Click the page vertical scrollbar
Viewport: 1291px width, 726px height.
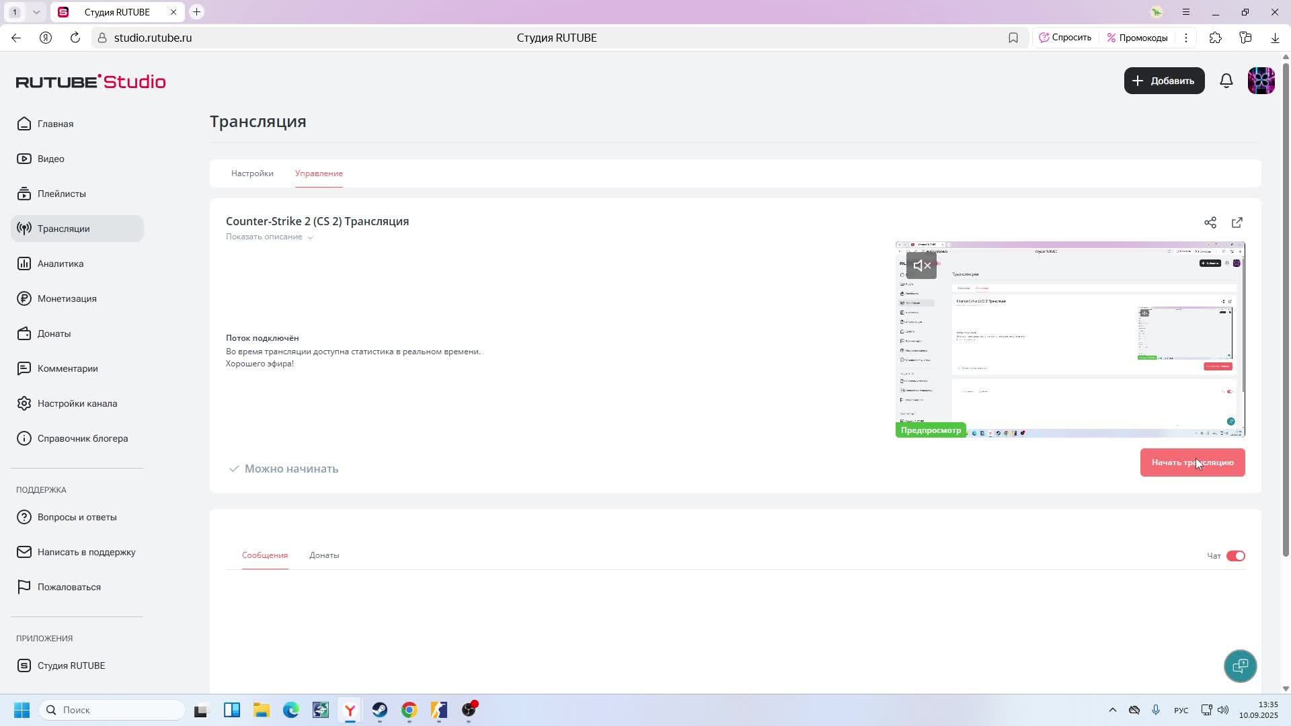point(1286,309)
